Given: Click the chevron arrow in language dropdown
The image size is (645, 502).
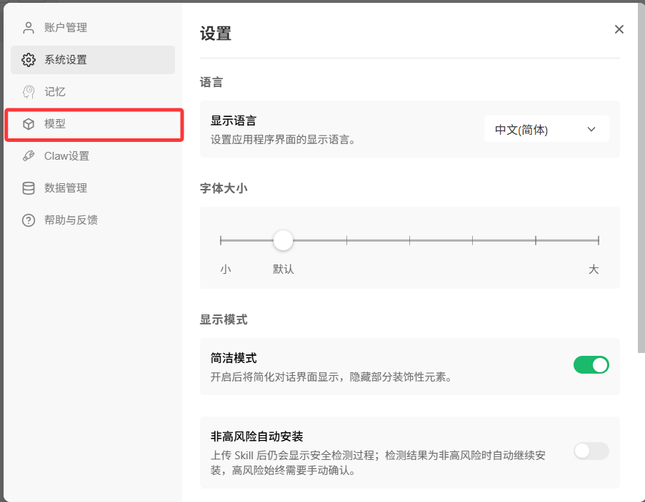Looking at the screenshot, I should pyautogui.click(x=591, y=129).
